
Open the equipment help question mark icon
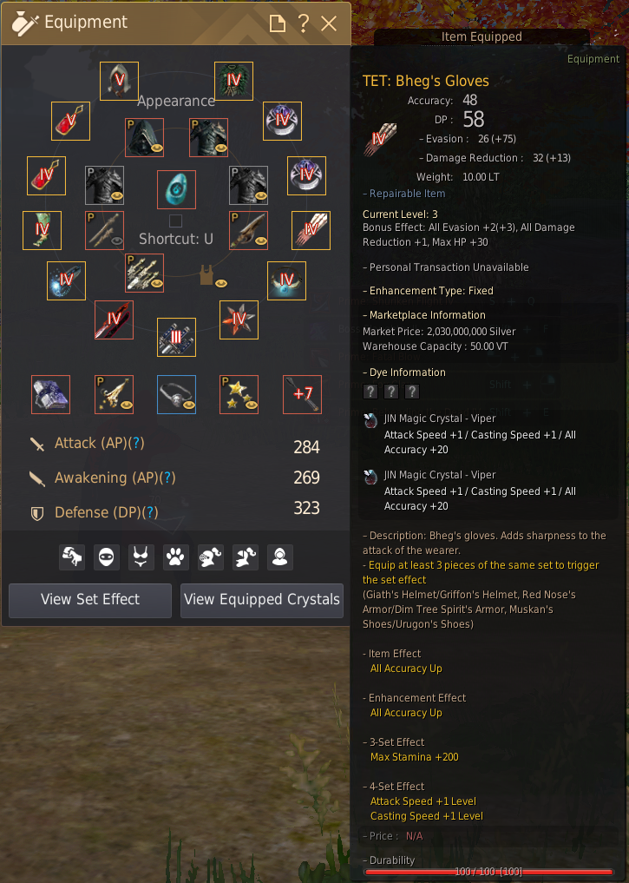click(304, 23)
